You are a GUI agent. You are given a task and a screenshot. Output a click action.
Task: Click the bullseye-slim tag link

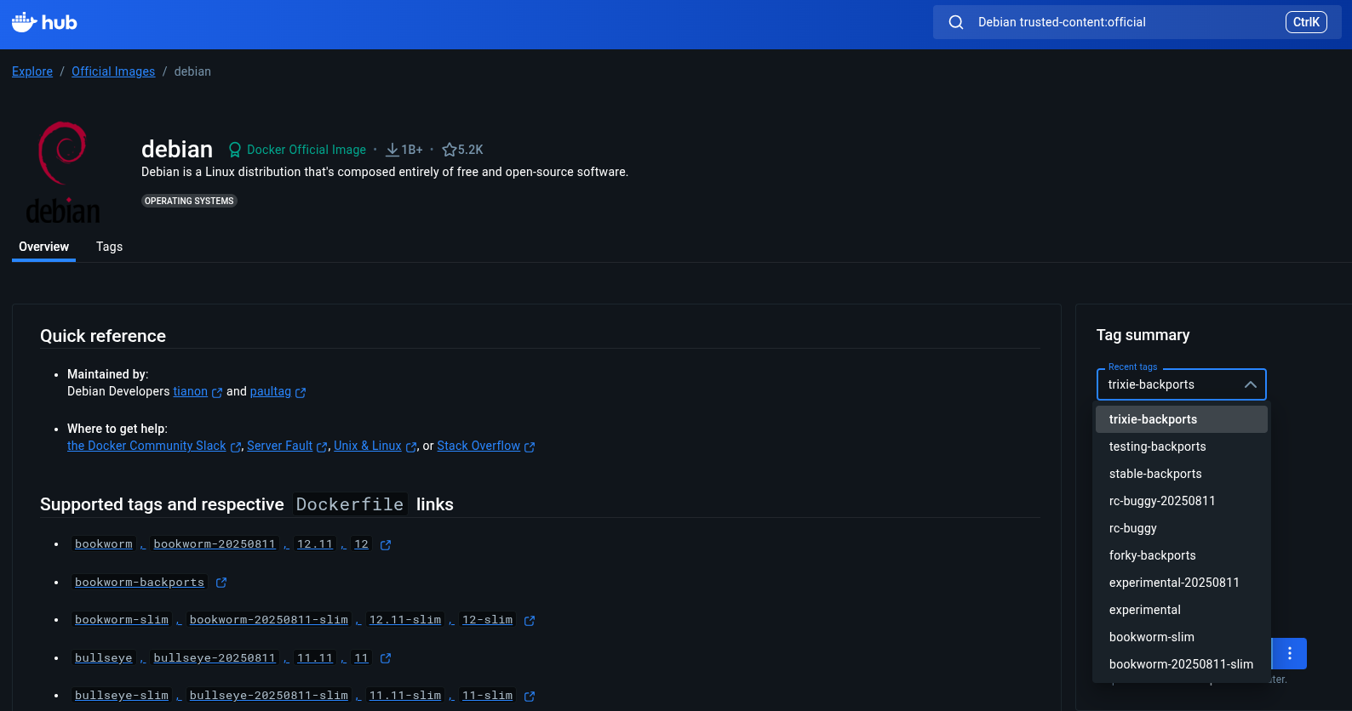click(x=122, y=696)
